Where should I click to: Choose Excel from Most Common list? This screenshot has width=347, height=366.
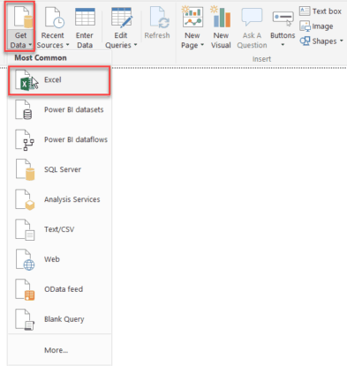point(59,80)
